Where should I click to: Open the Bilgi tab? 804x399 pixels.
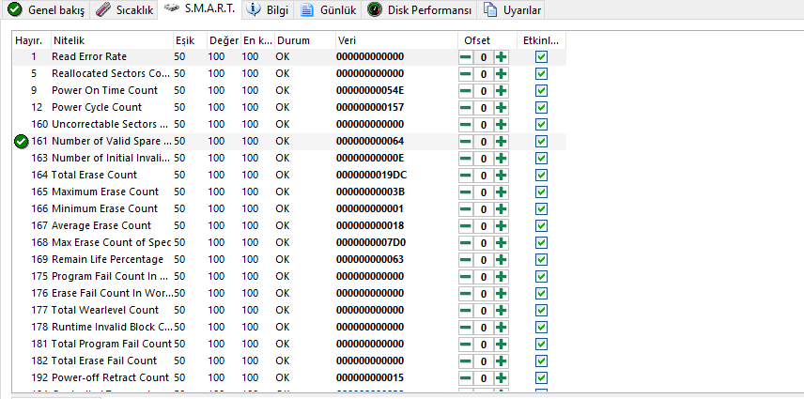pyautogui.click(x=268, y=9)
